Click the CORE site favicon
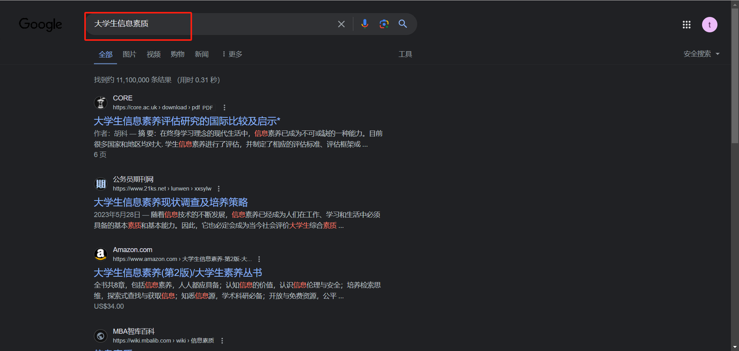Screen dimensions: 739x351 point(100,103)
